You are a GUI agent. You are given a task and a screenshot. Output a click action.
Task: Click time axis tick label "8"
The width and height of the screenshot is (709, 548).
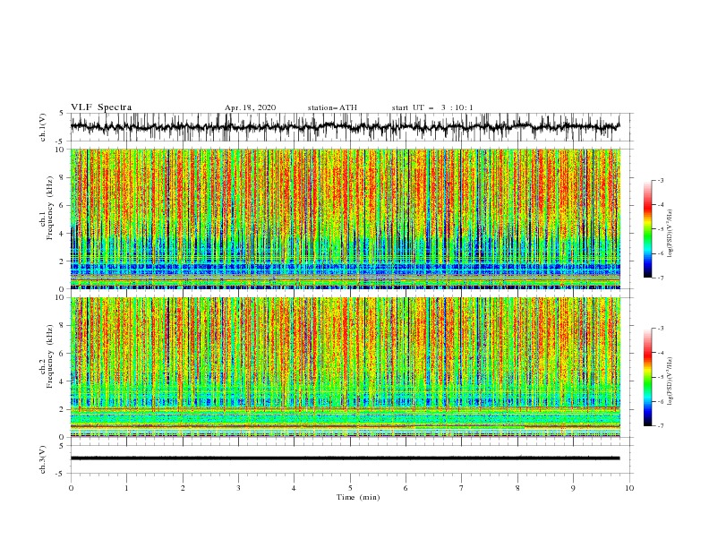(x=517, y=488)
